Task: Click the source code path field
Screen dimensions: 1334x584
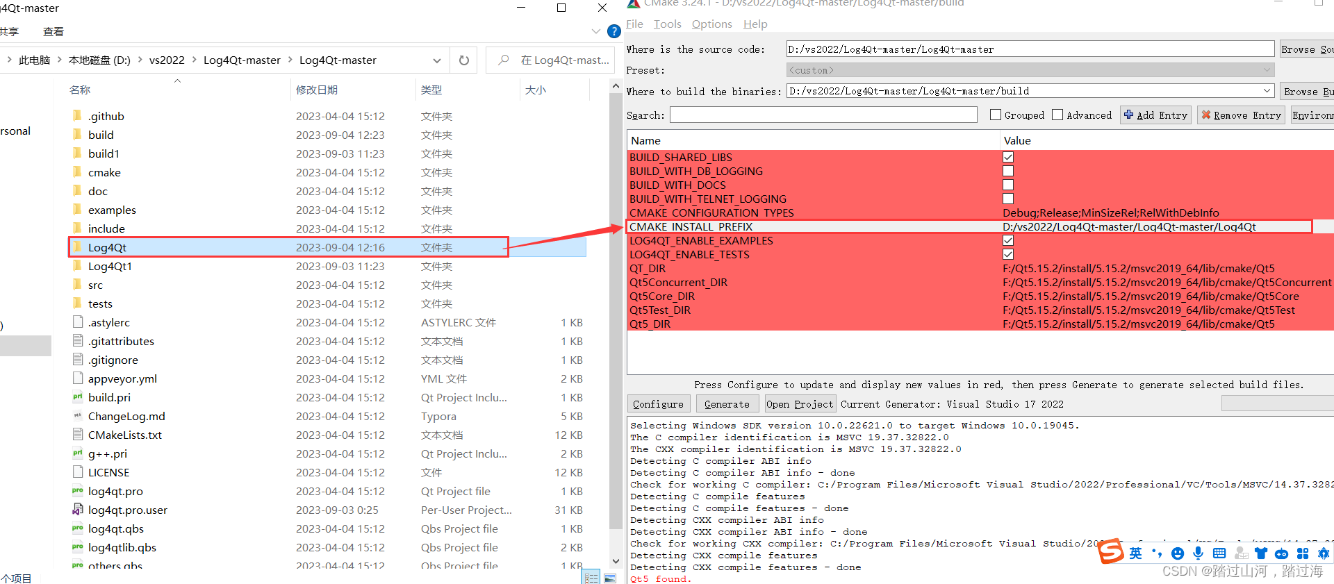Action: [x=1030, y=49]
